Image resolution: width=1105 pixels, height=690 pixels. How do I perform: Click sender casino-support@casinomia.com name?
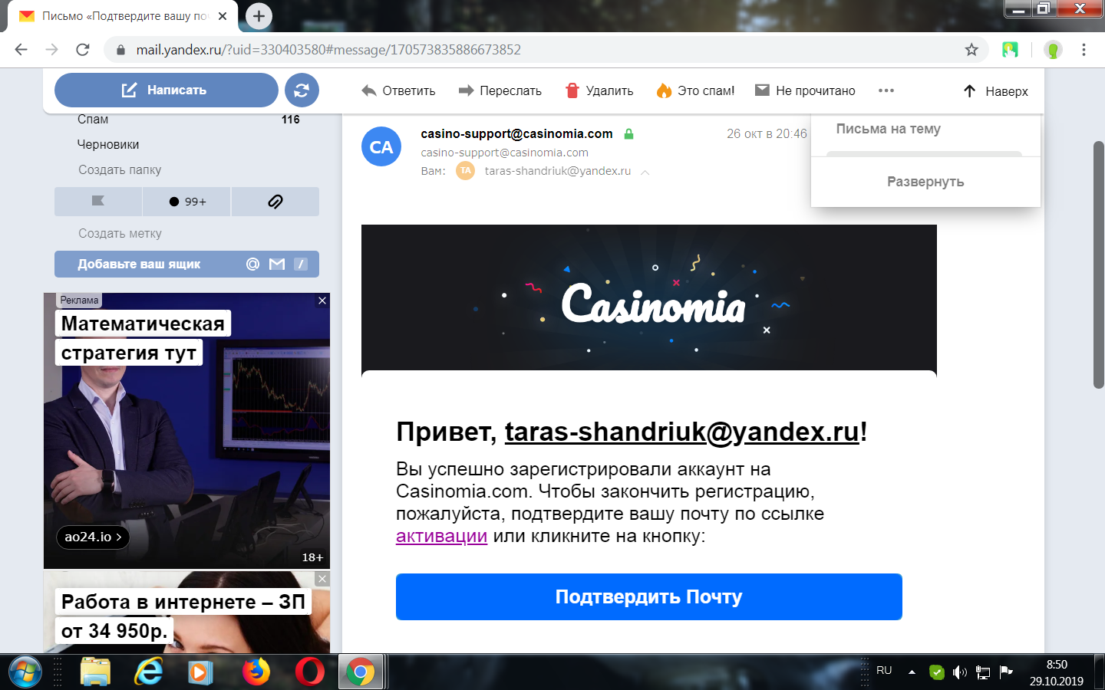click(516, 133)
